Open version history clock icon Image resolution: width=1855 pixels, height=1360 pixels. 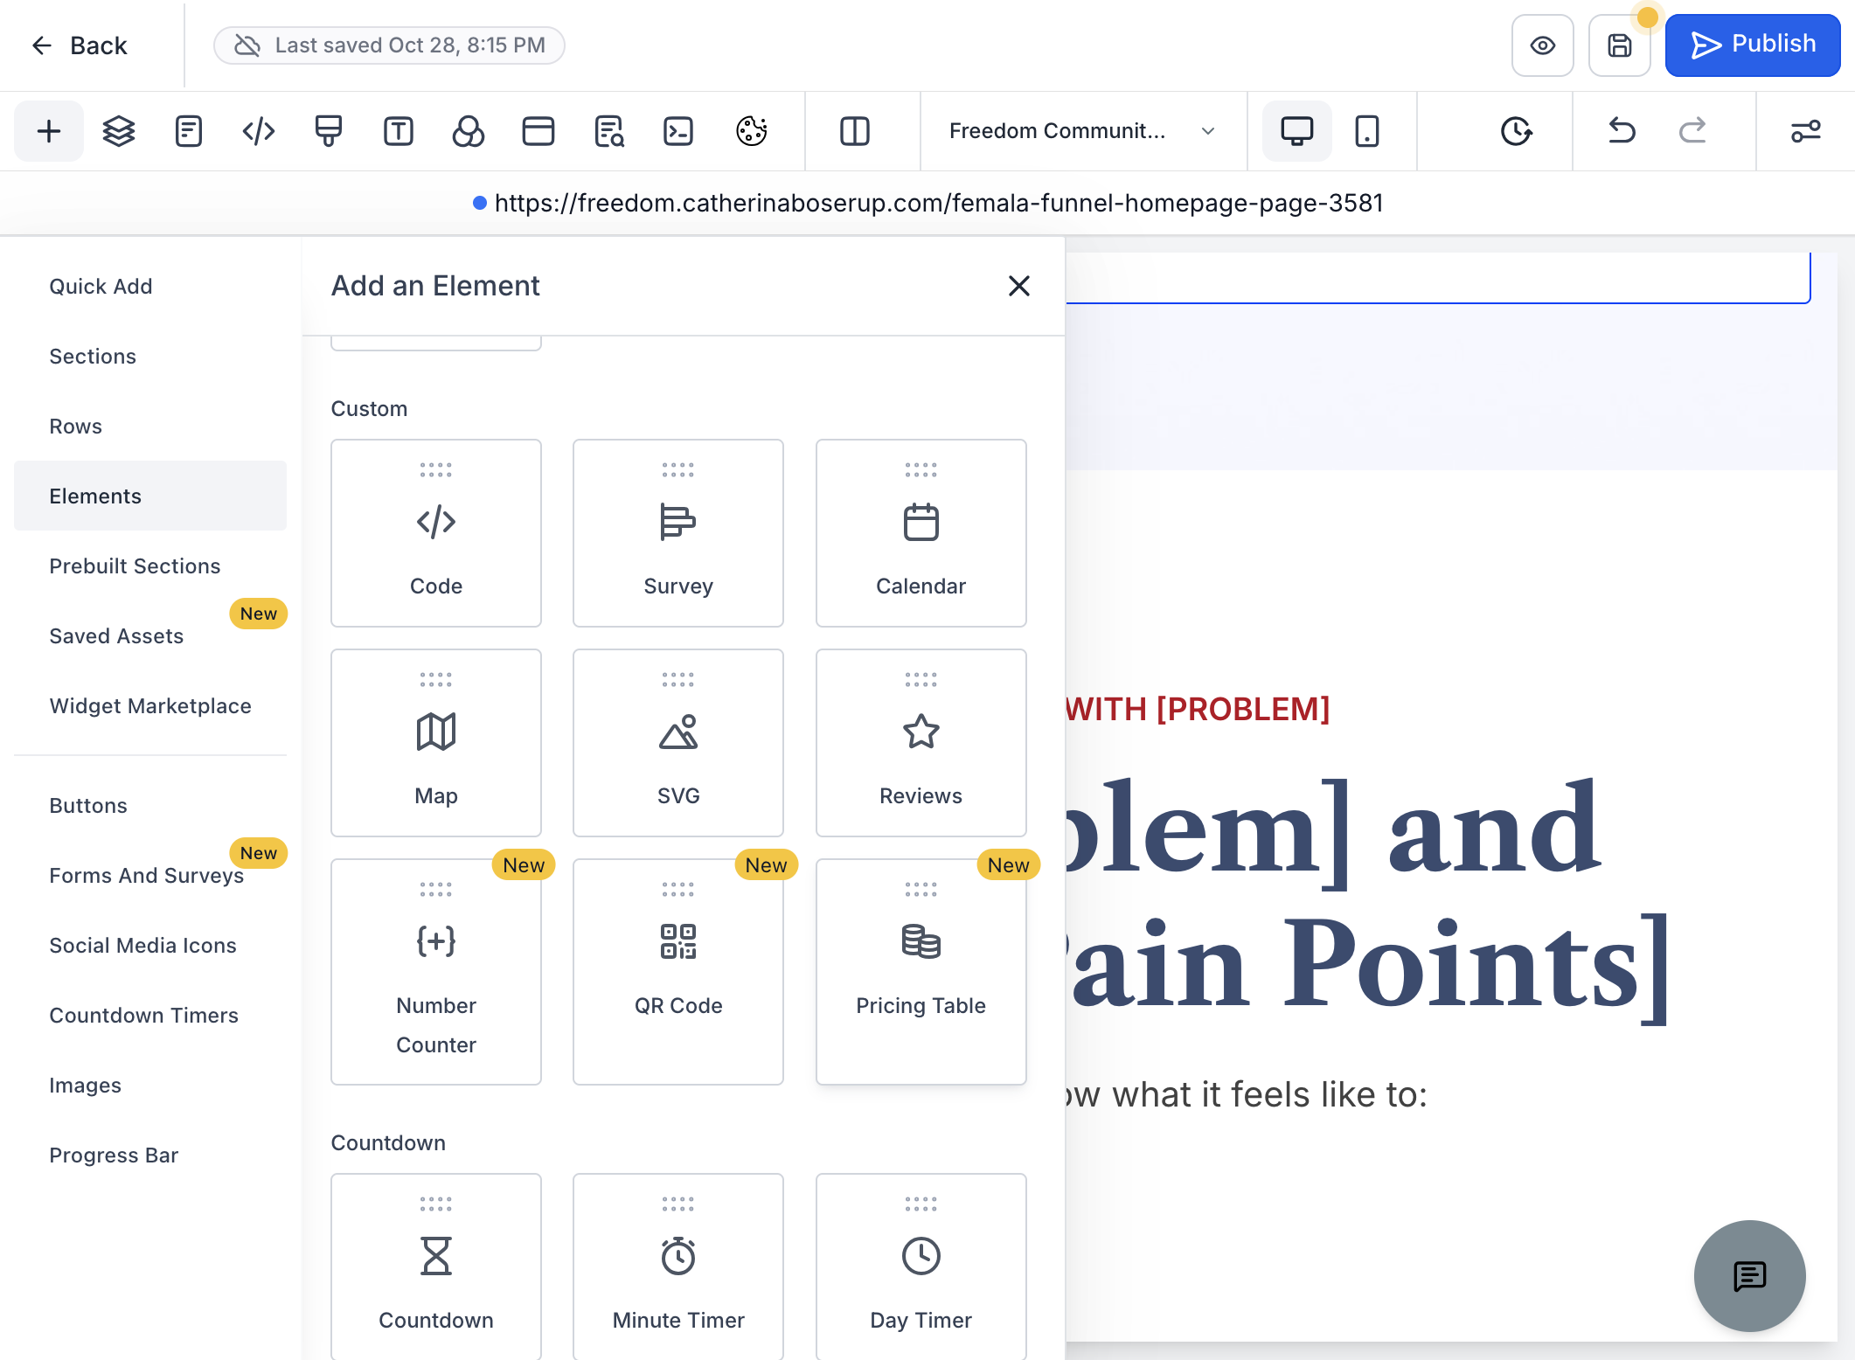pos(1516,131)
